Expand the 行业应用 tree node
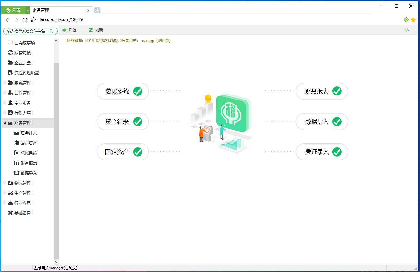Screen dimensions: 420x272 (x=5, y=203)
